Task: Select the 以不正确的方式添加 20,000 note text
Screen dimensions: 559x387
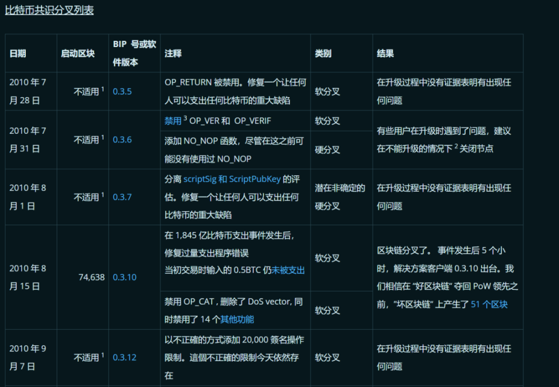Action: (234, 358)
